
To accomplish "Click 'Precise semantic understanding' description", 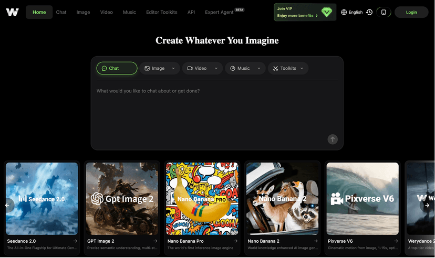I will [x=122, y=248].
